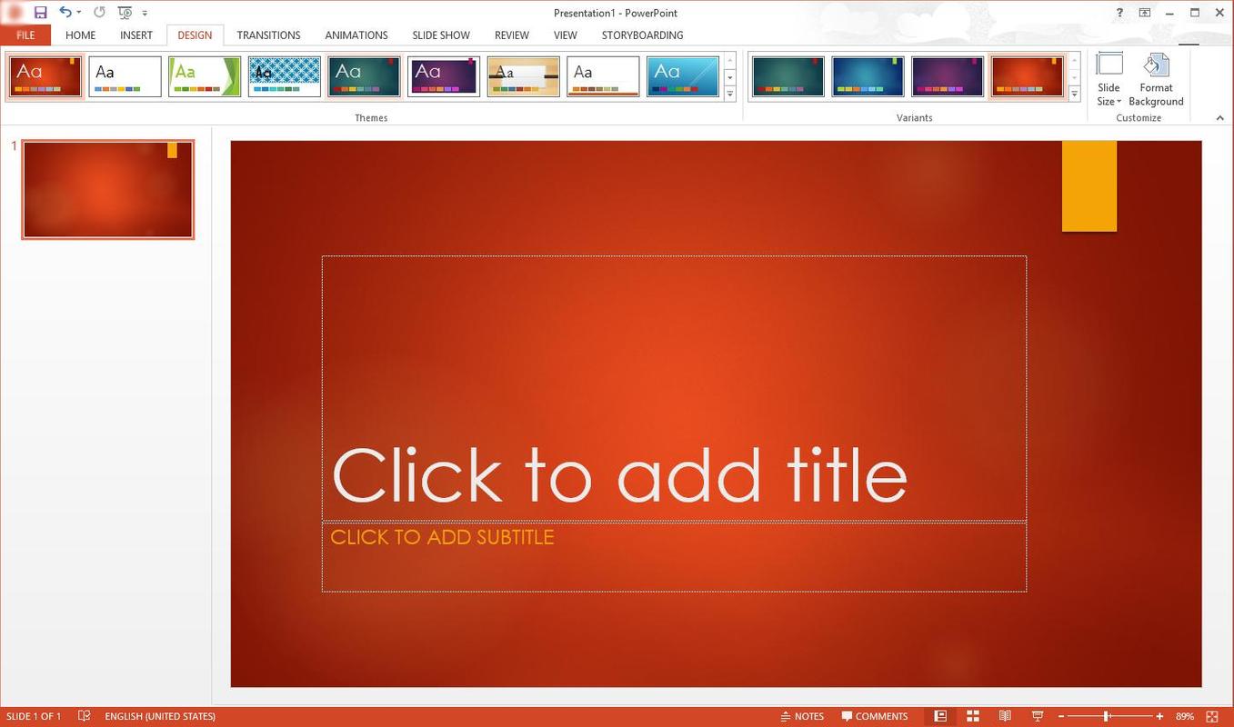
Task: Click the spell check icon in status bar
Action: click(x=84, y=716)
